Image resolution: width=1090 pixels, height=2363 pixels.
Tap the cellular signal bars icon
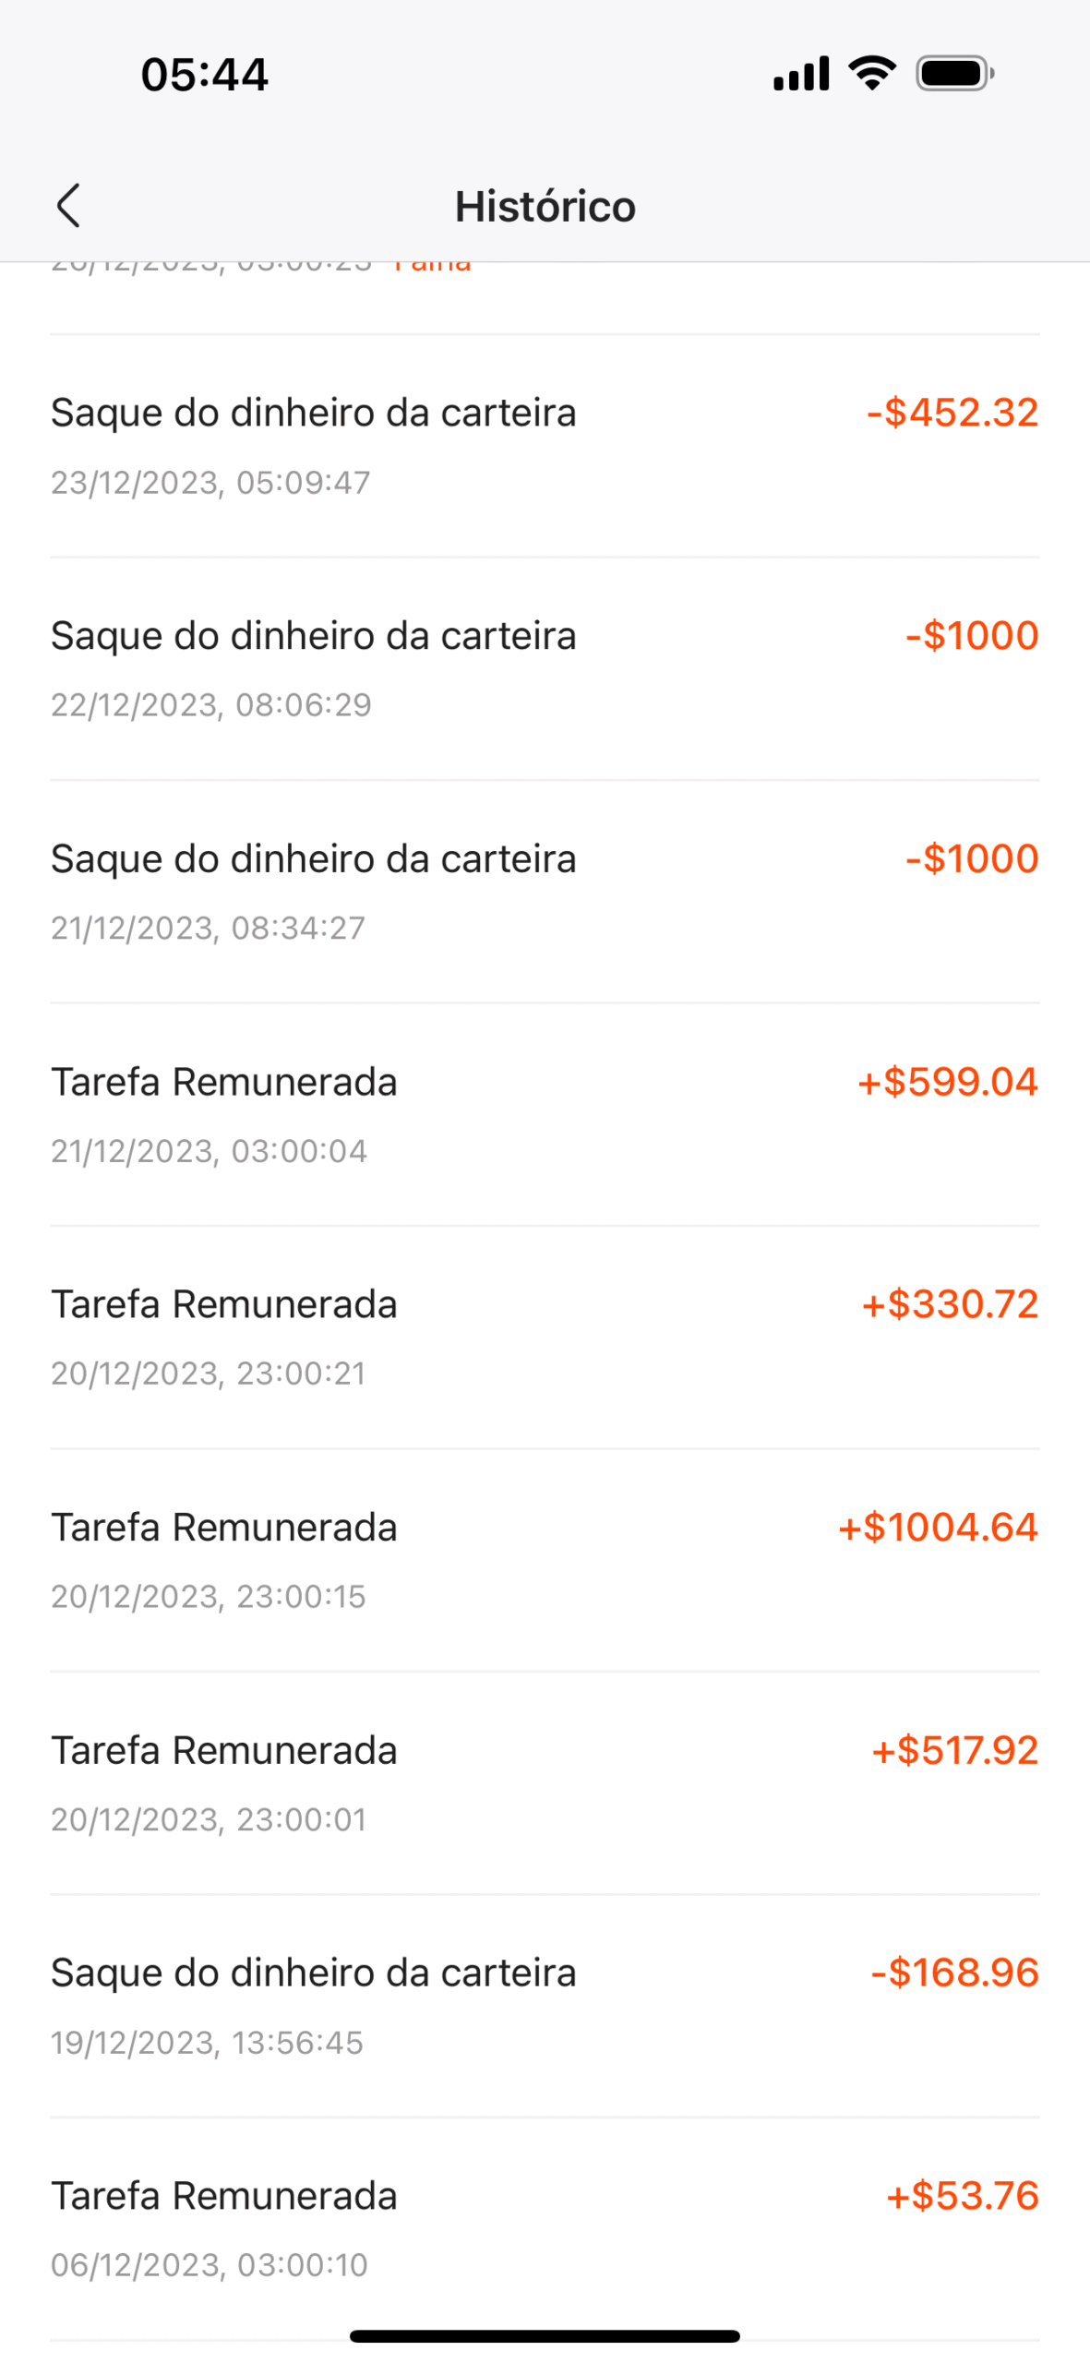pyautogui.click(x=801, y=74)
